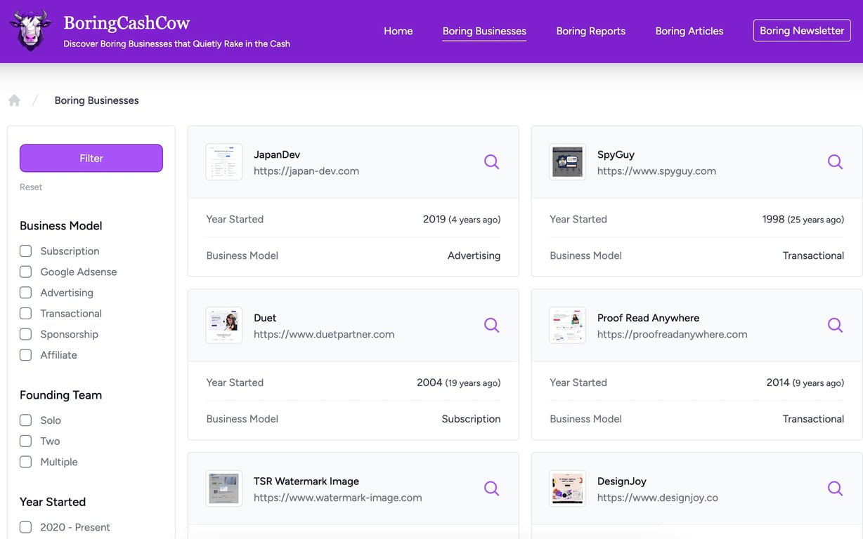
Task: Enable the Google Adsense checkbox
Action: (x=26, y=272)
